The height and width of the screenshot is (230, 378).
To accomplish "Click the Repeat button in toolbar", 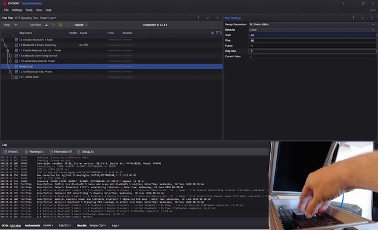I will coord(79,25).
